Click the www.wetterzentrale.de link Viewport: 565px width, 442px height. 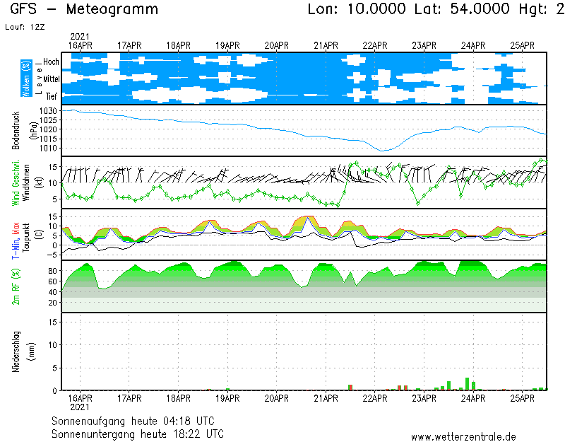point(463,436)
